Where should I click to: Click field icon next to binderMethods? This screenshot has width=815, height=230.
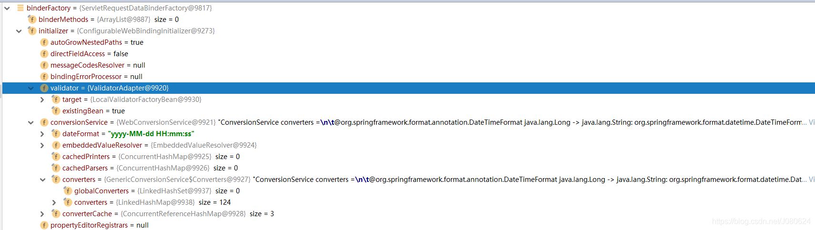point(32,20)
